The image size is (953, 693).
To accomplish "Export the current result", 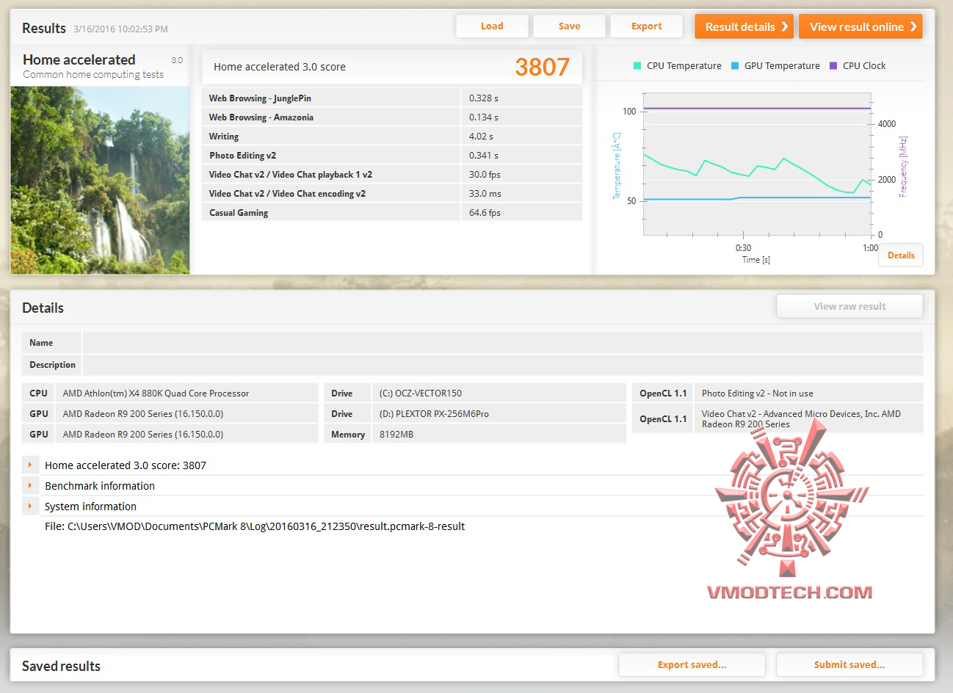I will [x=646, y=26].
